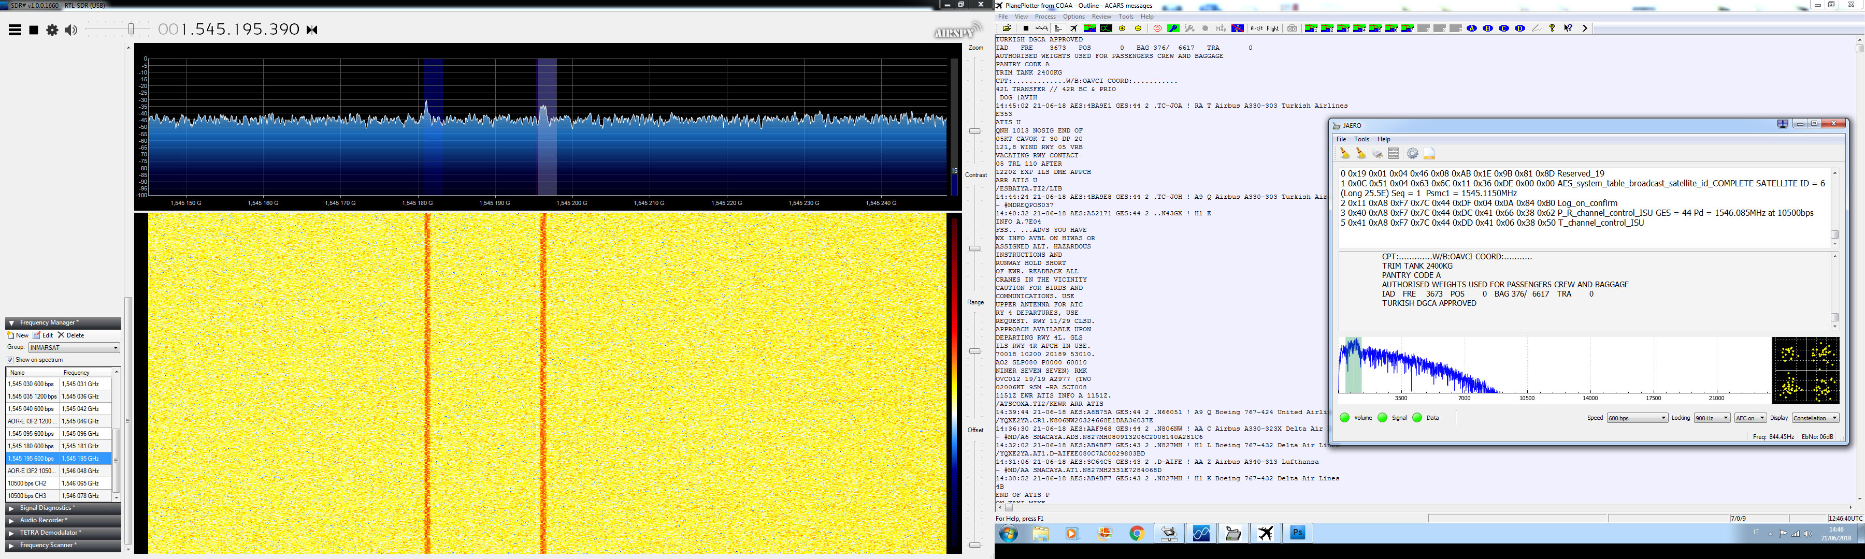Mute SDR# audio with the speaker icon
Viewport: 1865px width, 559px height.
(x=70, y=30)
